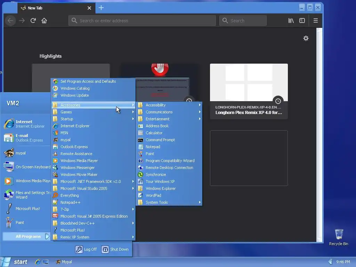Expand Communications submenu

tap(169, 112)
